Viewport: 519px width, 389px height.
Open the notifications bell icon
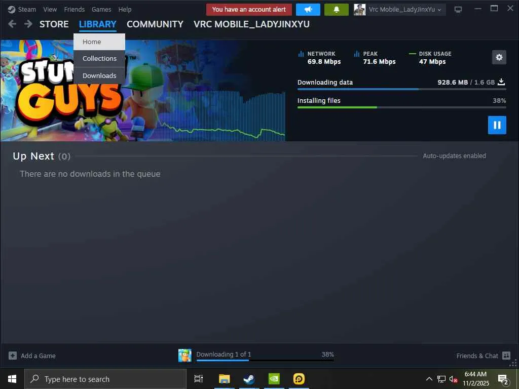[x=337, y=10]
